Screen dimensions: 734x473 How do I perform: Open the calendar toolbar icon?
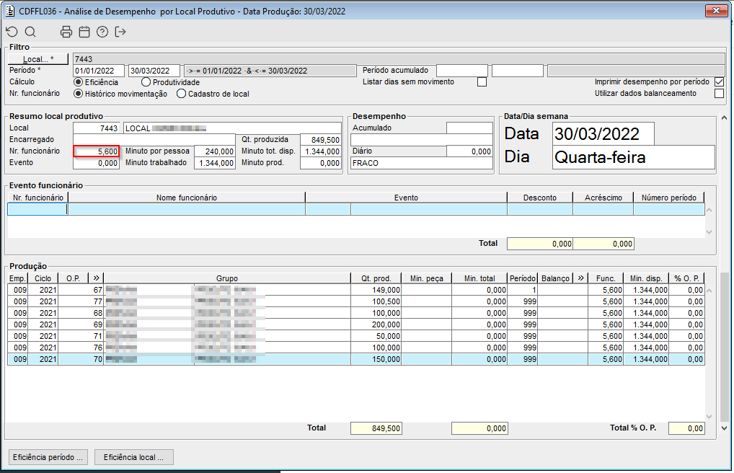[x=84, y=32]
